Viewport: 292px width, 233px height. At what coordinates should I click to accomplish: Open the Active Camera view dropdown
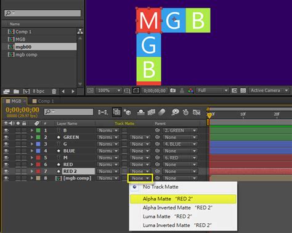coord(269,91)
